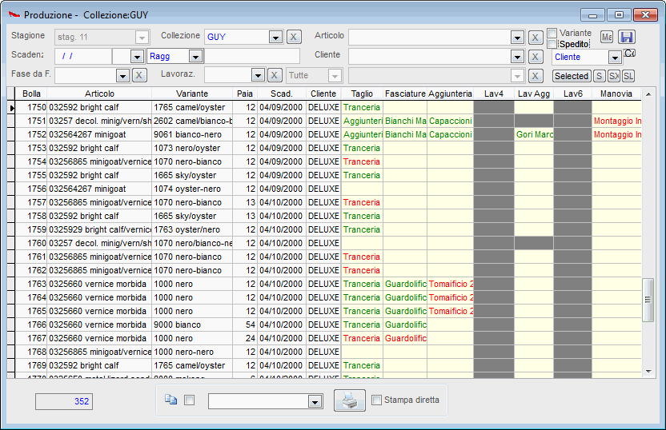Image resolution: width=666 pixels, height=430 pixels.
Task: Click the Variante column header
Action: 192,94
